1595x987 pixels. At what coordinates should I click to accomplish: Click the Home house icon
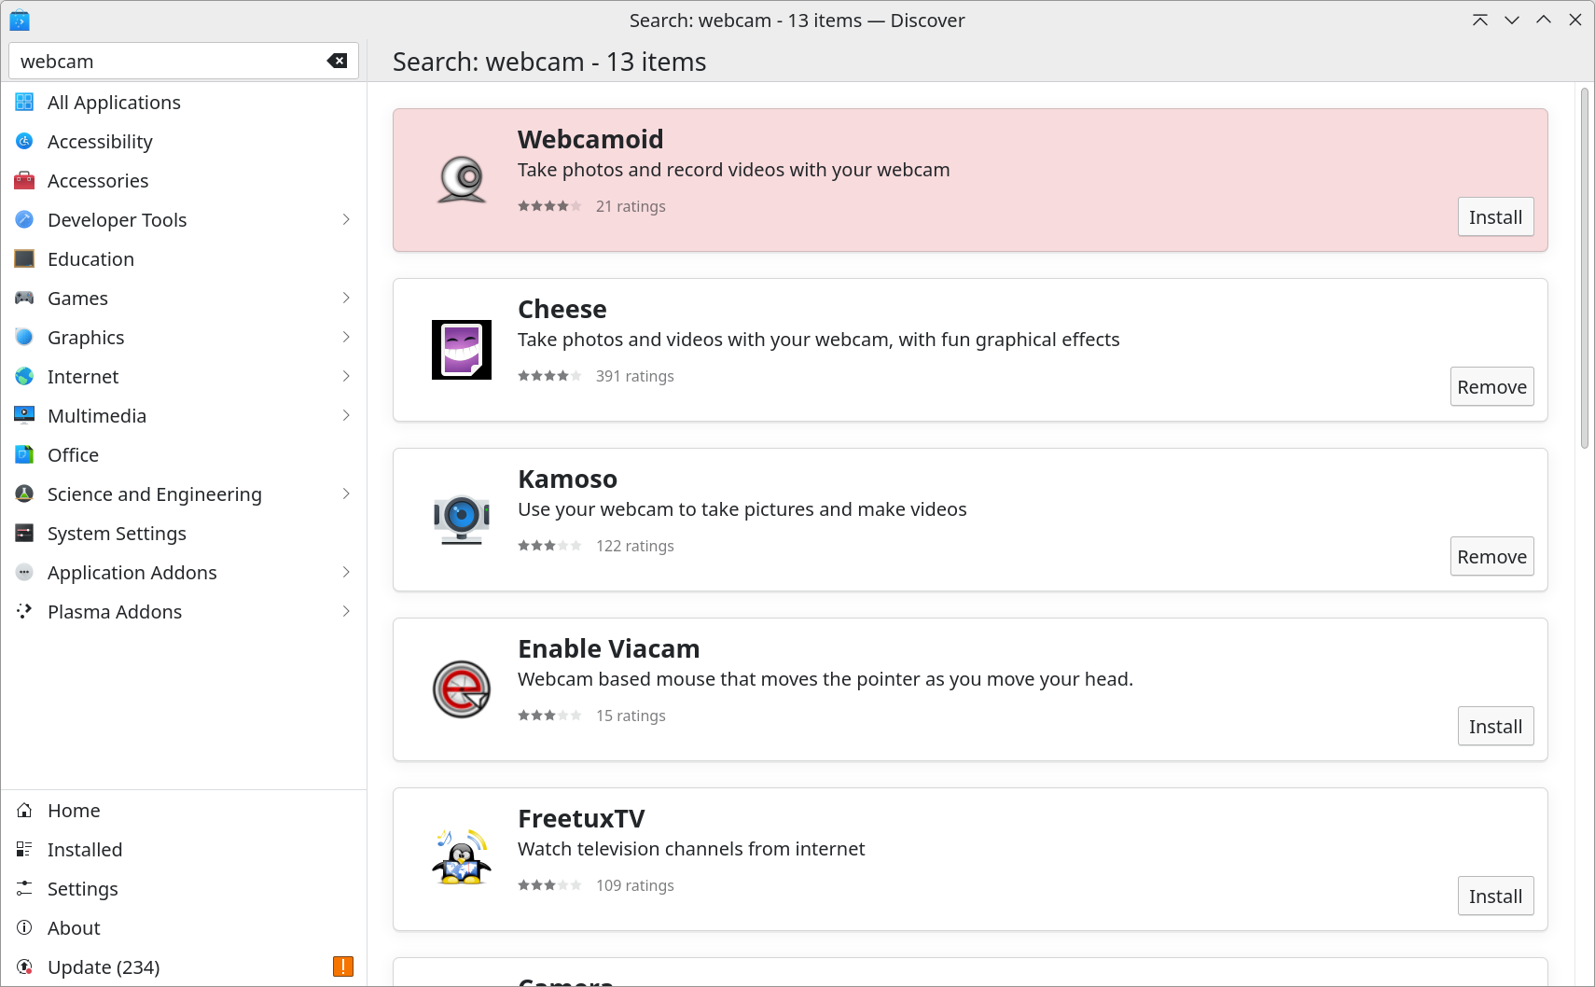pyautogui.click(x=24, y=810)
